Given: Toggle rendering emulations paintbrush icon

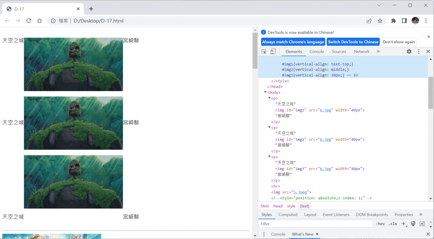Looking at the screenshot, I should tap(413, 224).
